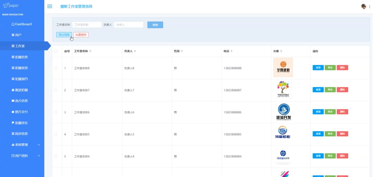Click 修改 for 工作室名称7 row
Viewport: 373px width, 177px height.
point(330,90)
